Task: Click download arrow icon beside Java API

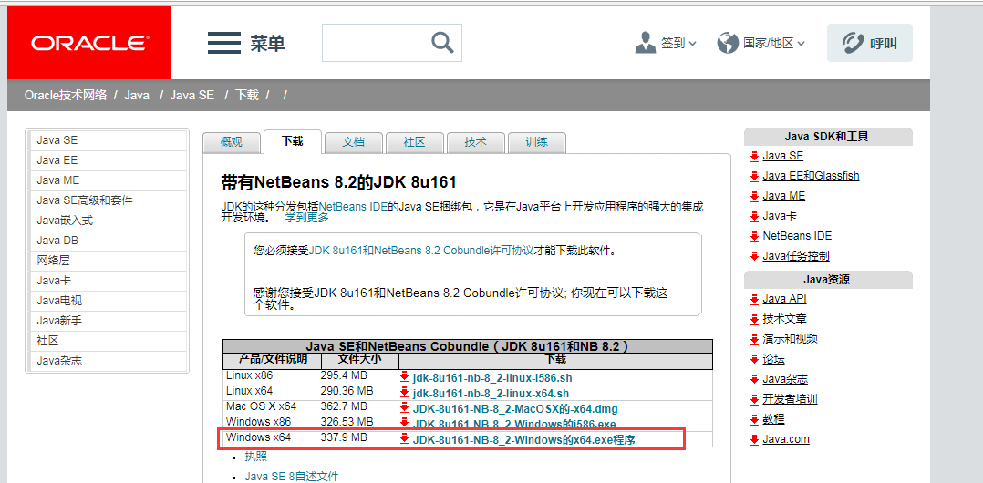Action: [x=754, y=299]
